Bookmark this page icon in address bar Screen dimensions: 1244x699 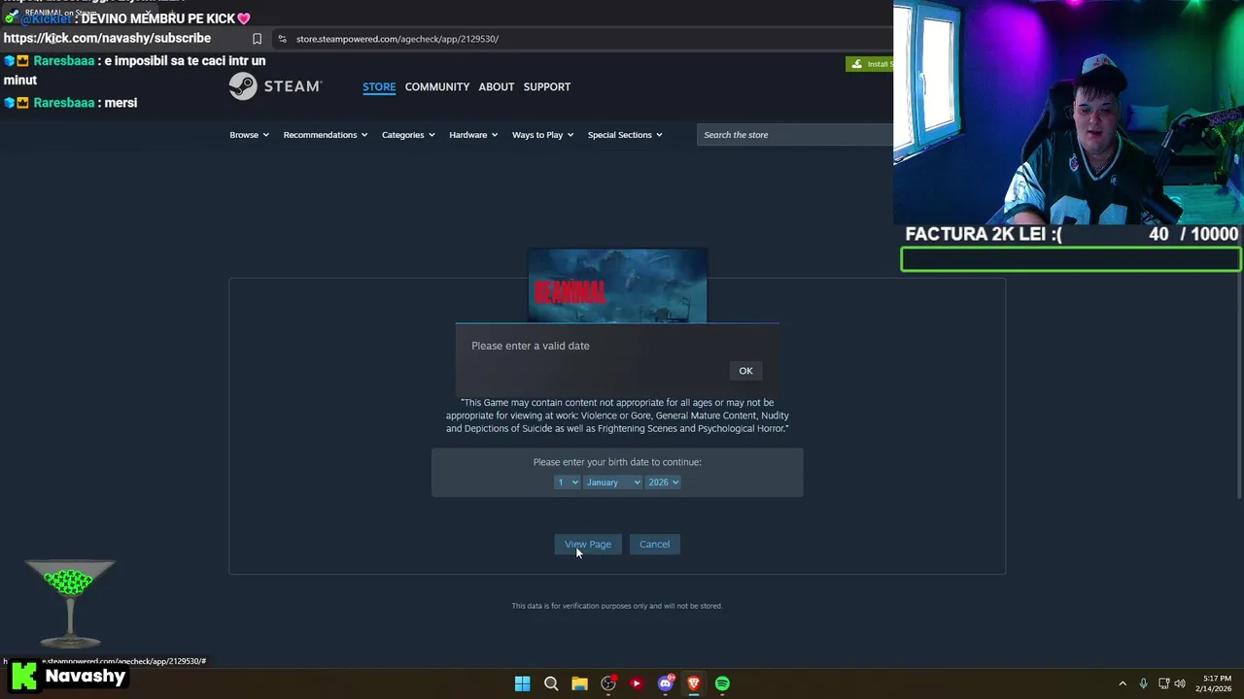(x=257, y=39)
